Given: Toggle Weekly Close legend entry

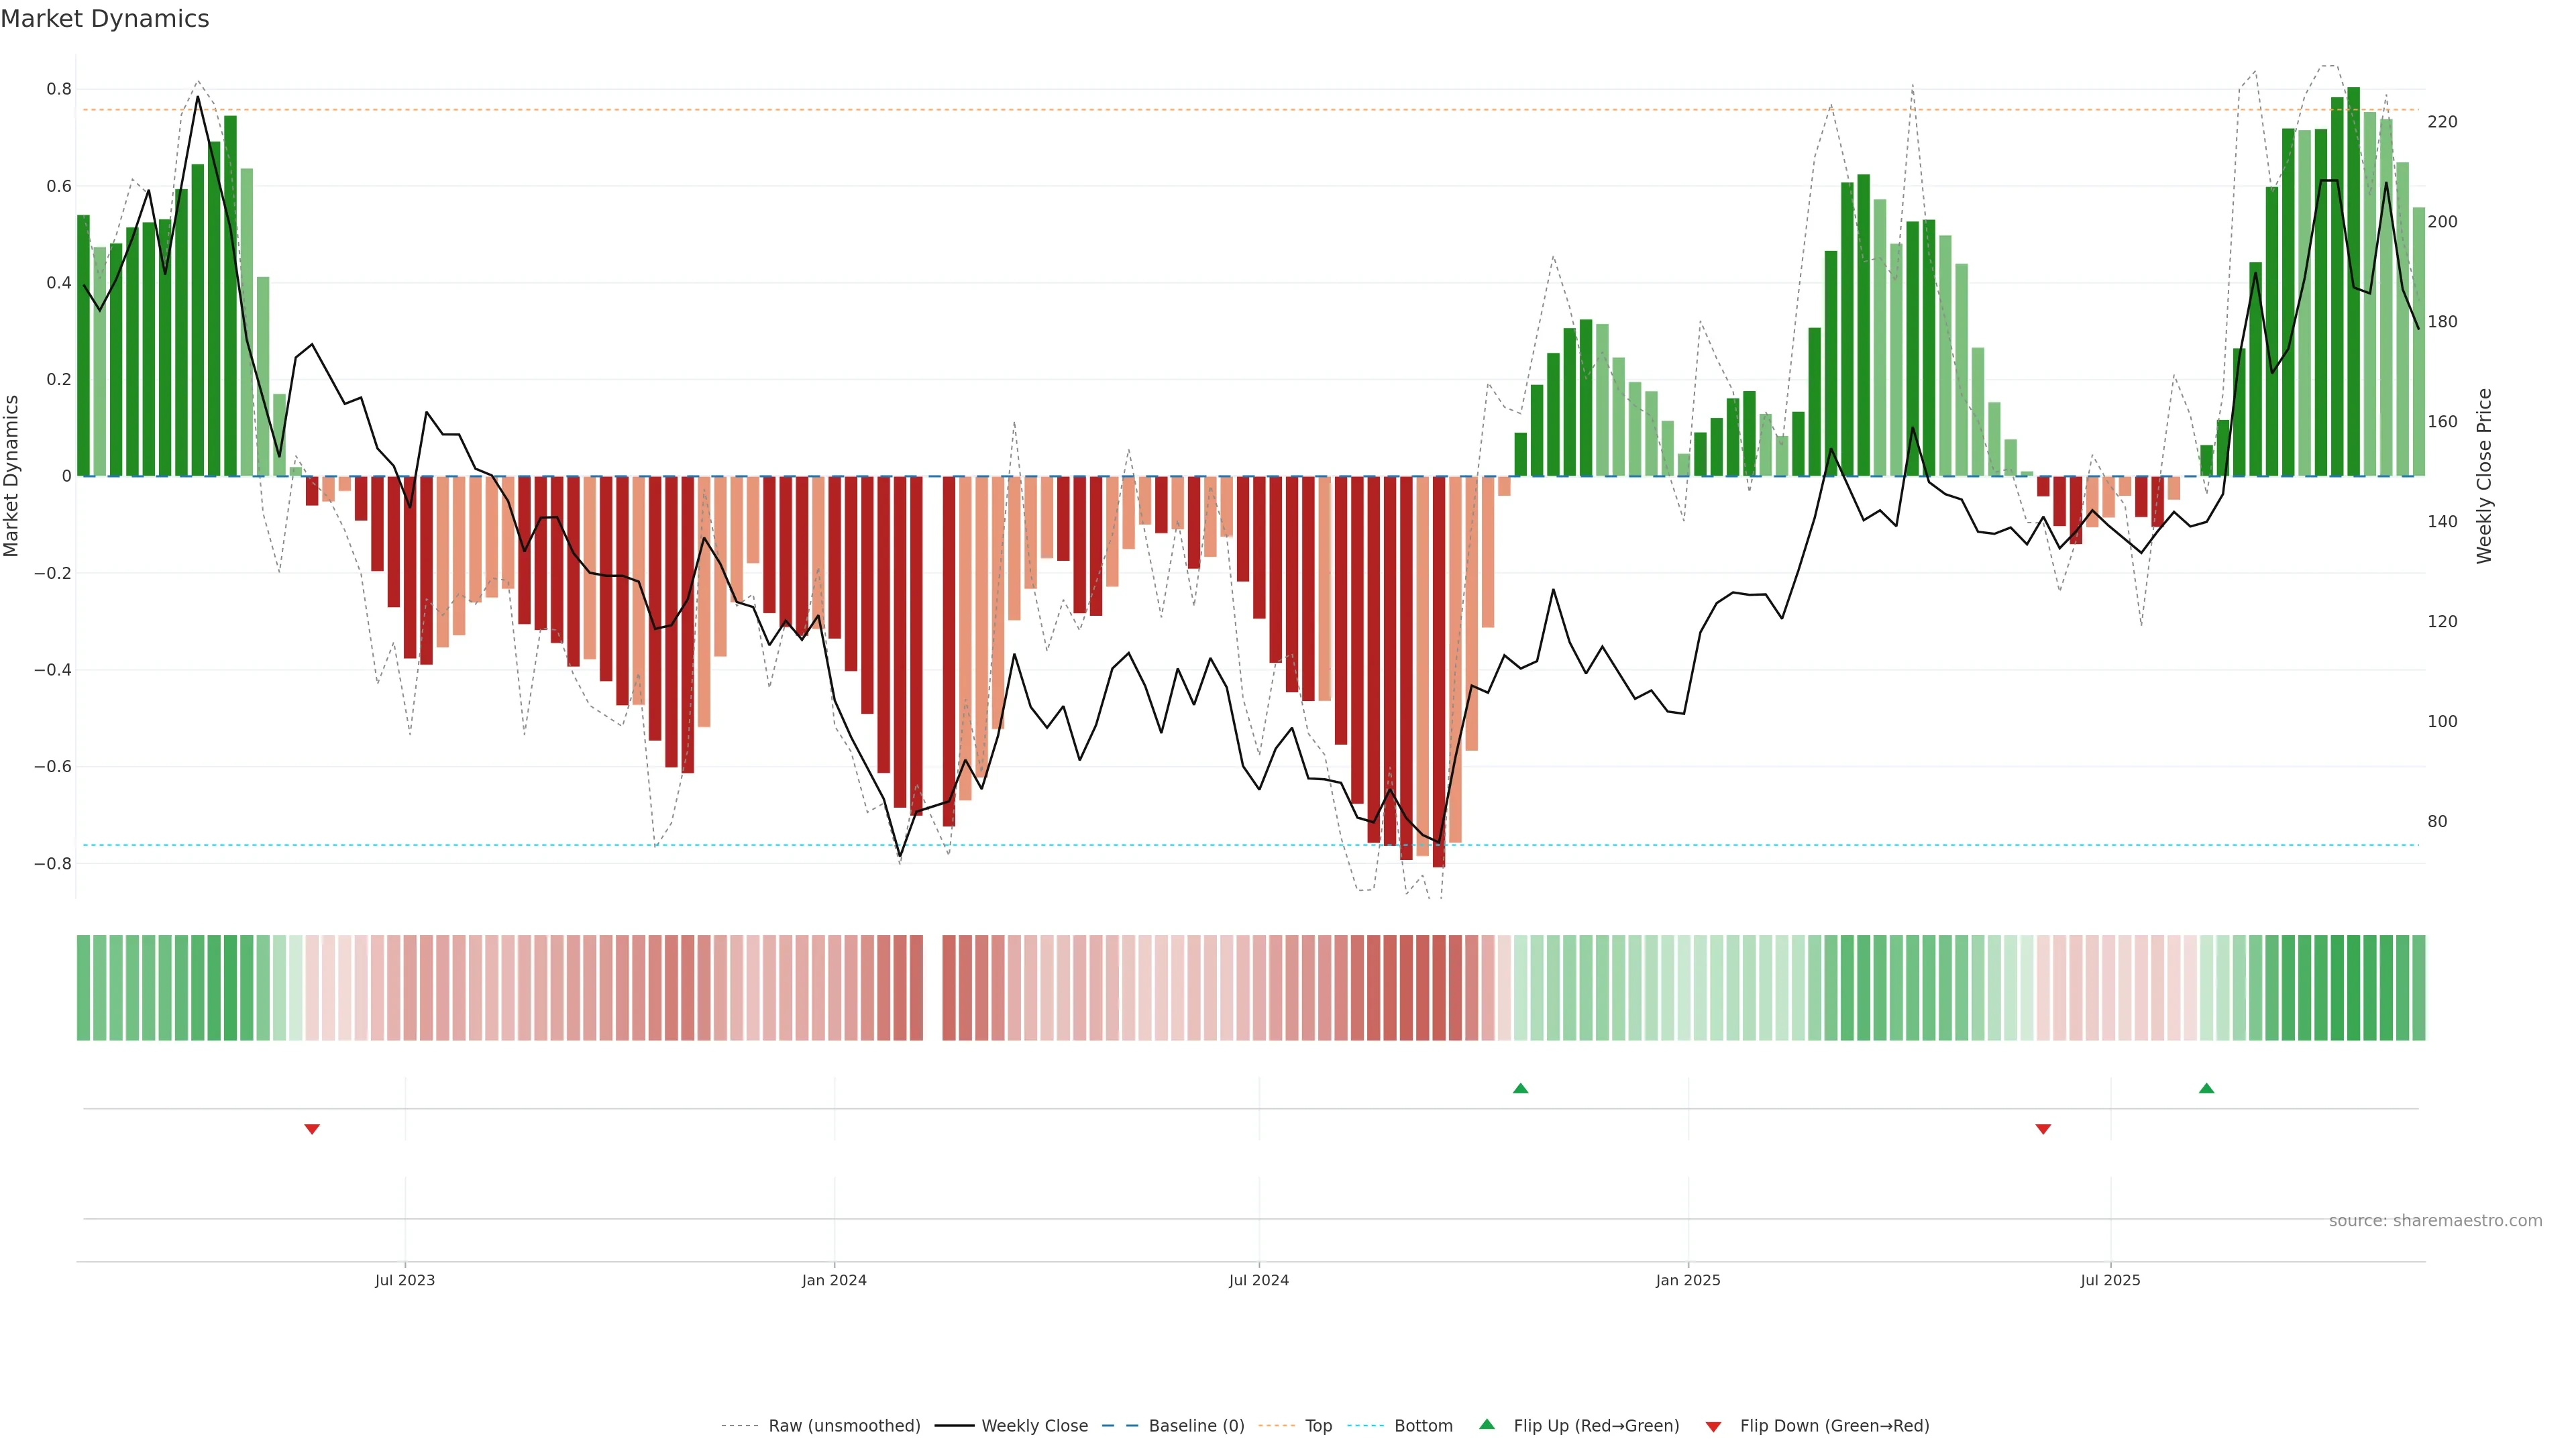Looking at the screenshot, I should pyautogui.click(x=1034, y=1425).
